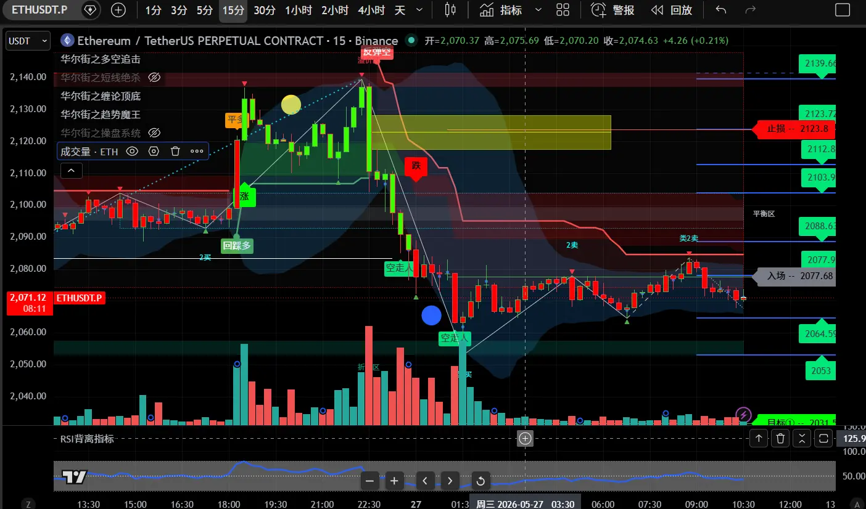
Task: Click the 反弹空 signal label
Action: coord(378,52)
